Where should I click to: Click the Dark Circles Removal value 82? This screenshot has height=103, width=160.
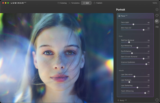click(x=148, y=57)
